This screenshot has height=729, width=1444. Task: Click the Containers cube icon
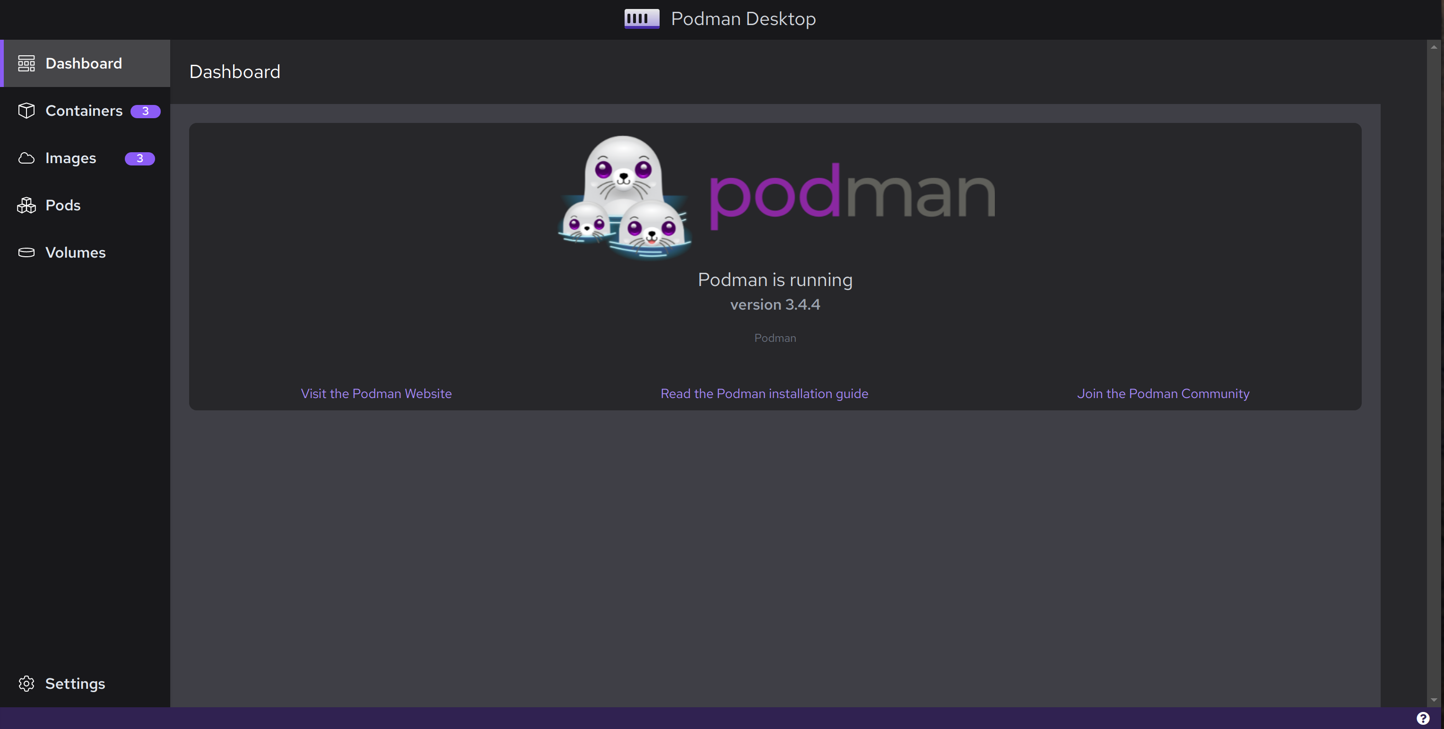click(26, 110)
